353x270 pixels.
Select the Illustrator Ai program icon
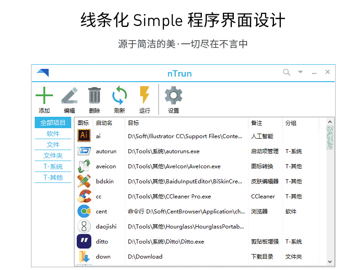point(84,135)
